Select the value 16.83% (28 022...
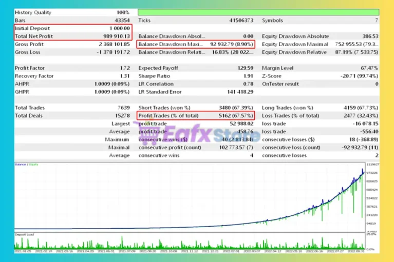394x262 pixels. point(233,52)
